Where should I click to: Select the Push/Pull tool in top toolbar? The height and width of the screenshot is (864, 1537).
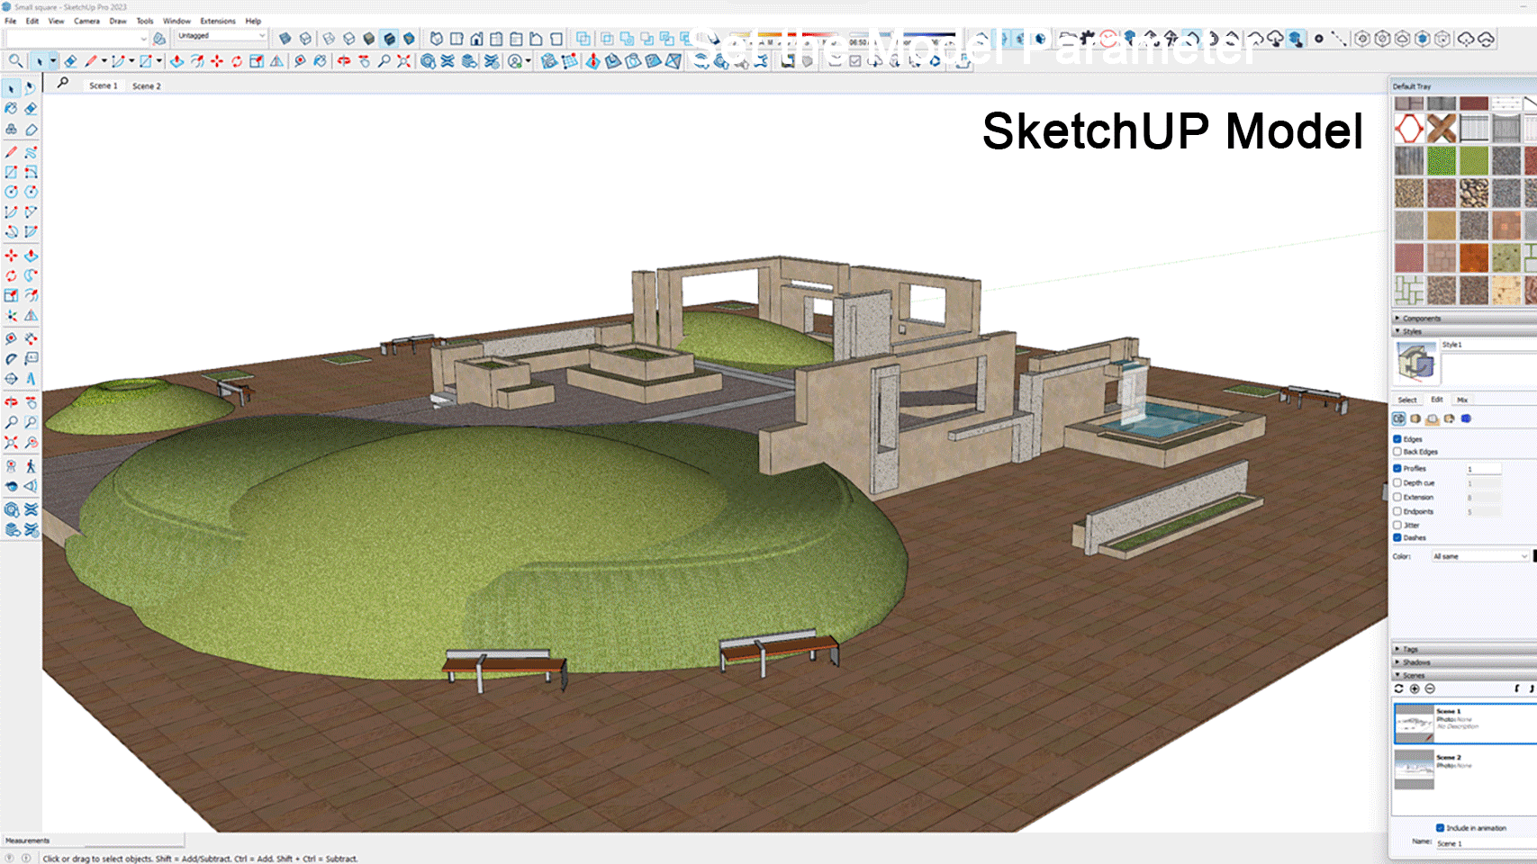177,61
